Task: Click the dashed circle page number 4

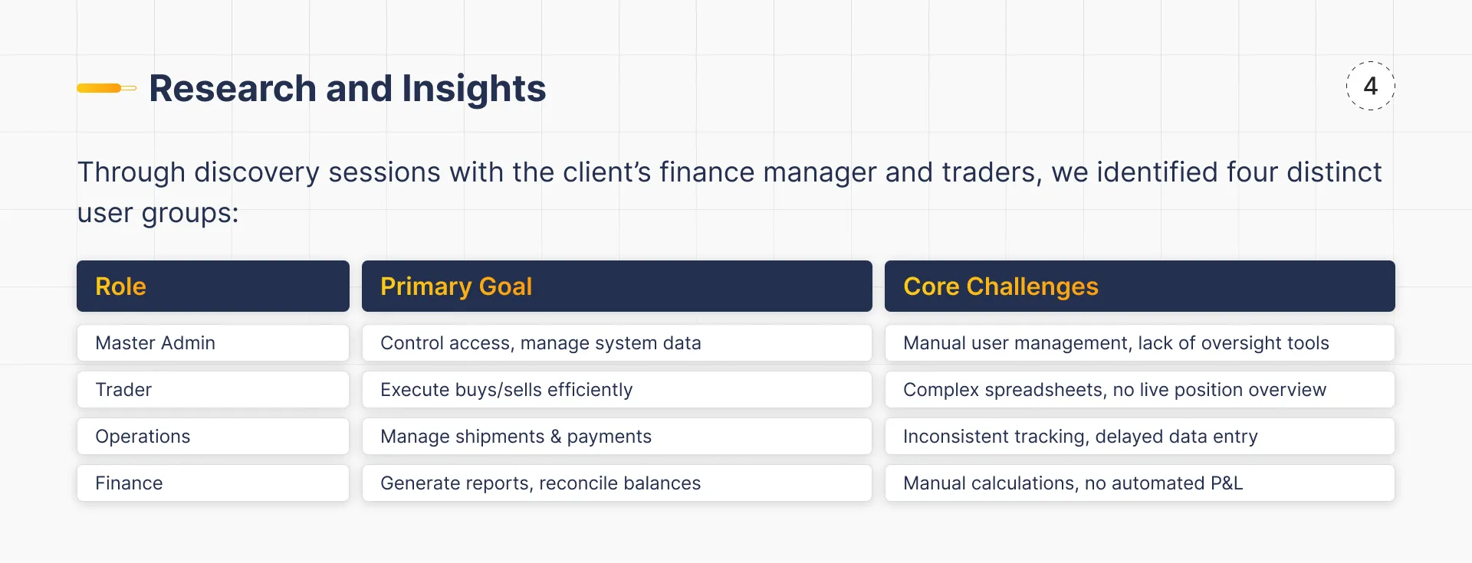Action: tap(1370, 86)
